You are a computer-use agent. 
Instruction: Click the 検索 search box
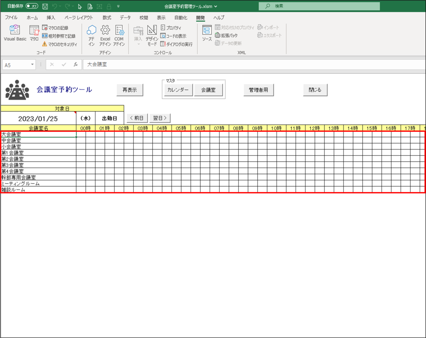point(319,6)
